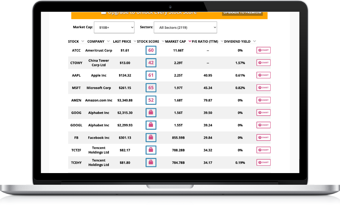The image size is (340, 205).
Task: Click the lock icon in the TCTZF row
Action: pos(151,150)
